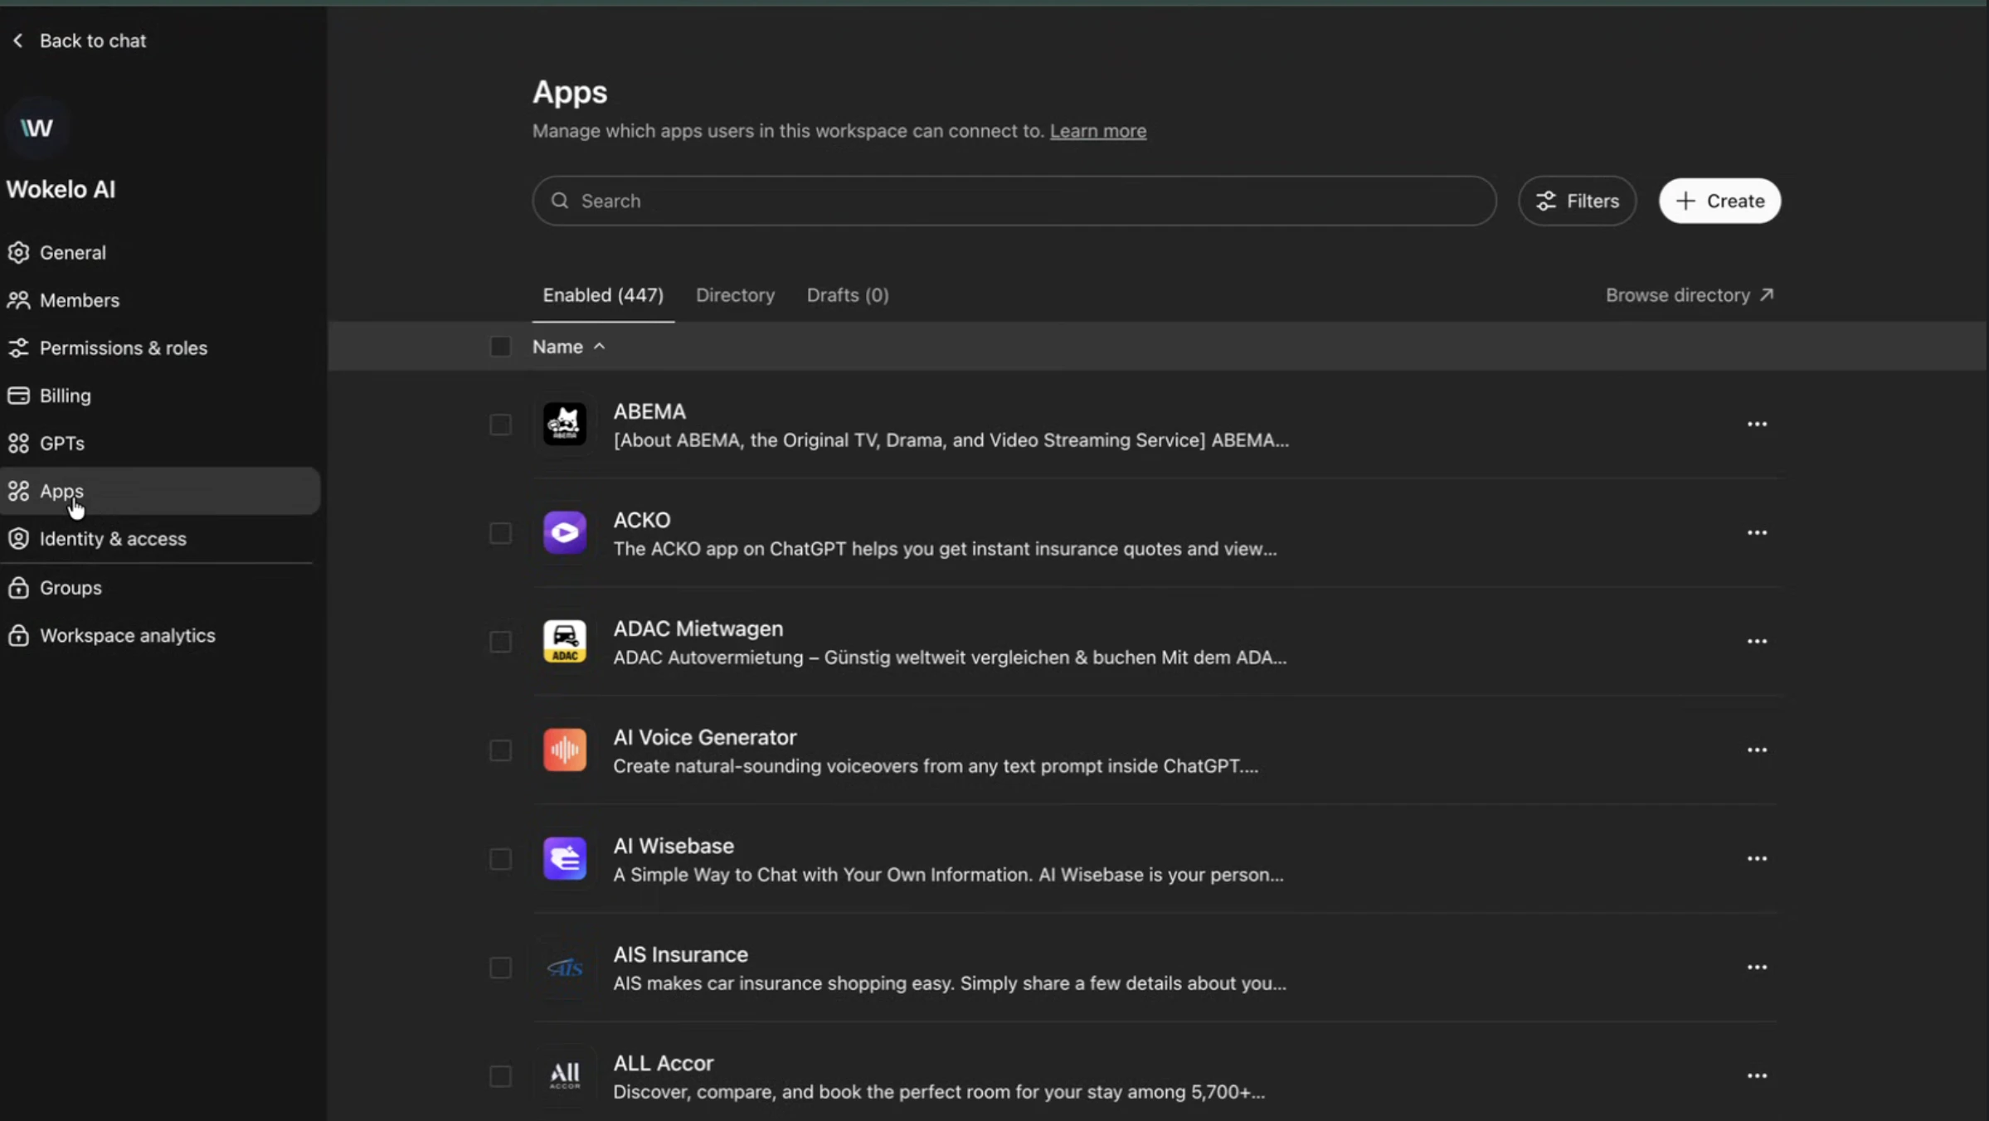
Task: Click the General gear icon
Action: pos(18,252)
